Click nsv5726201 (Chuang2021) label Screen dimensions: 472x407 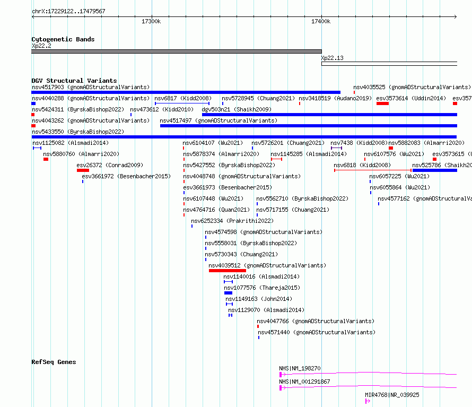point(288,143)
